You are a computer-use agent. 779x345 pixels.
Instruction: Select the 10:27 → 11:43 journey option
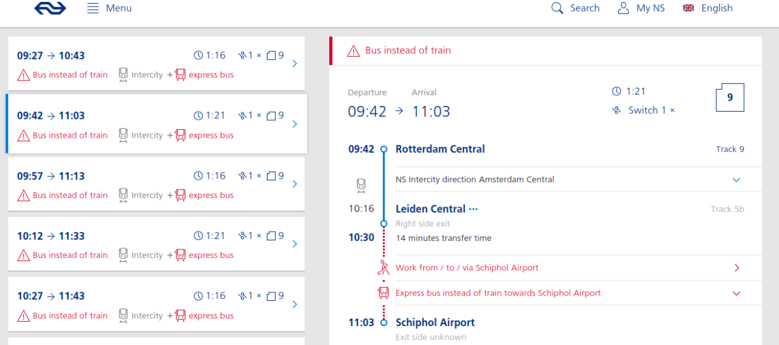pyautogui.click(x=156, y=305)
